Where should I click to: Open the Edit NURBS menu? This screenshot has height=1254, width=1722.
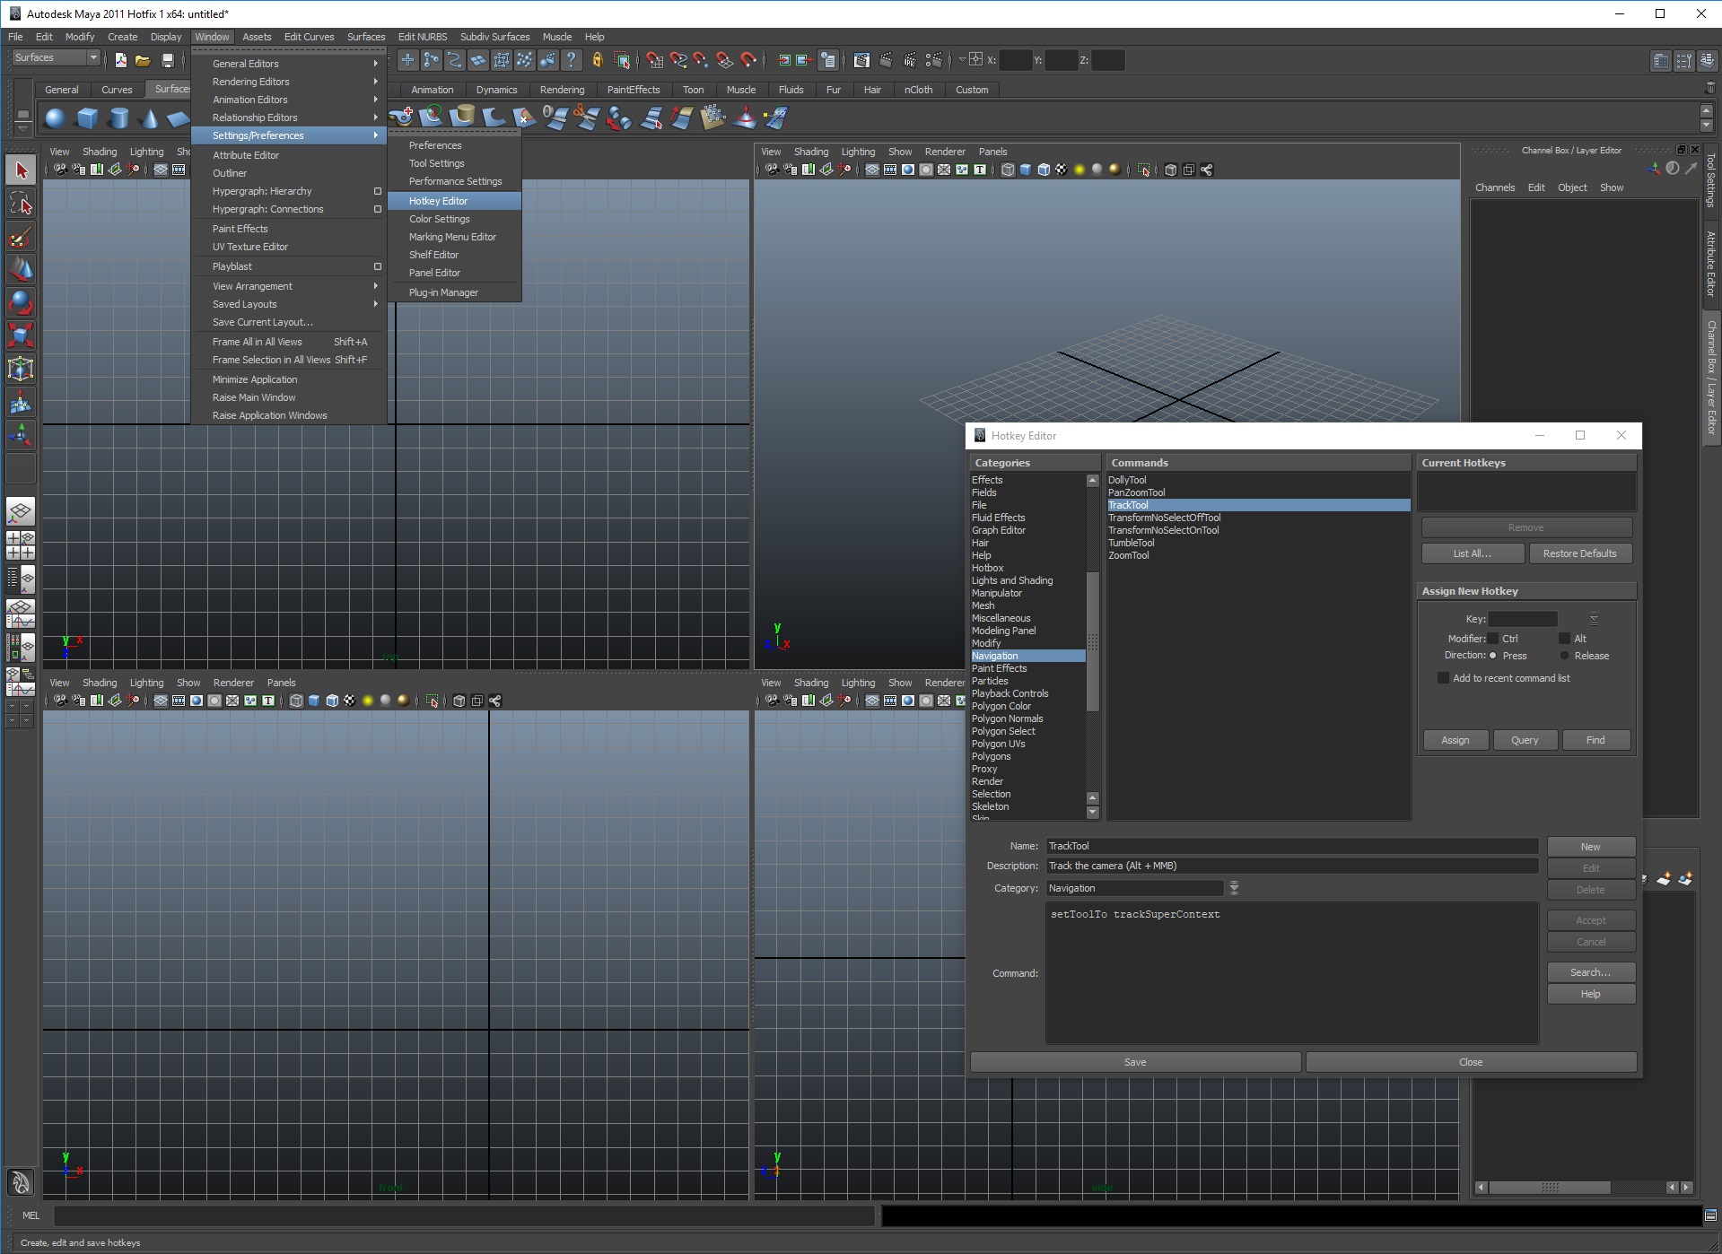(423, 37)
